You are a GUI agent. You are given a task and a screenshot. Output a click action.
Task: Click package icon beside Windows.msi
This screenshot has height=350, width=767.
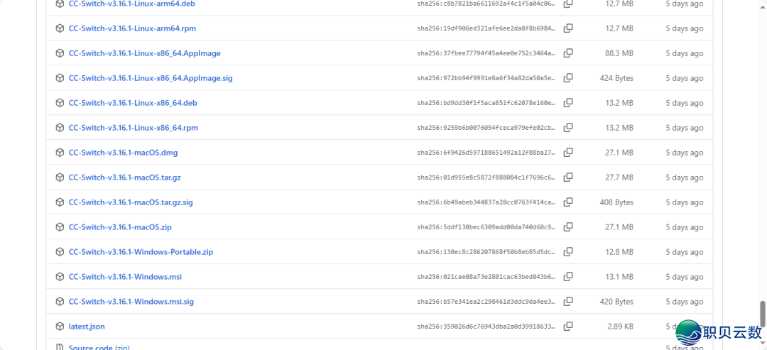(60, 277)
